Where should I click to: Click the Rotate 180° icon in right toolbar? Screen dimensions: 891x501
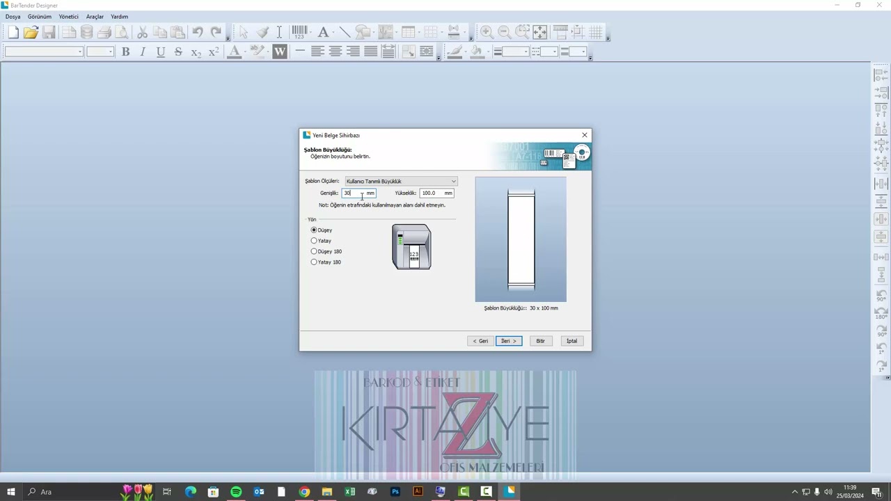[x=881, y=313]
